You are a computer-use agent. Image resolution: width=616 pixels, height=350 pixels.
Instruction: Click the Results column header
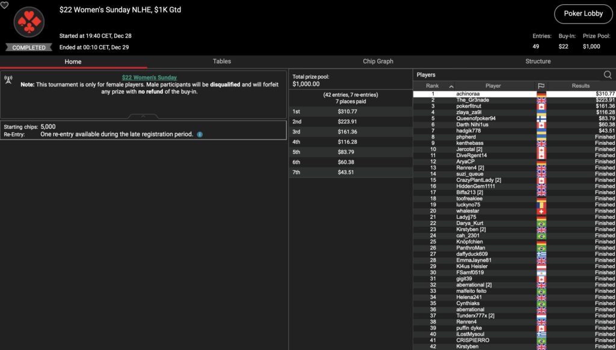(581, 86)
